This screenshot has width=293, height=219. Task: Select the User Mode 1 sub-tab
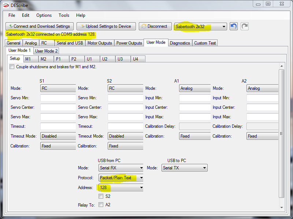coord(19,50)
